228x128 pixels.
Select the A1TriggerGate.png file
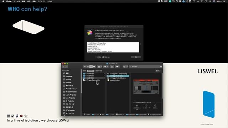118,76
